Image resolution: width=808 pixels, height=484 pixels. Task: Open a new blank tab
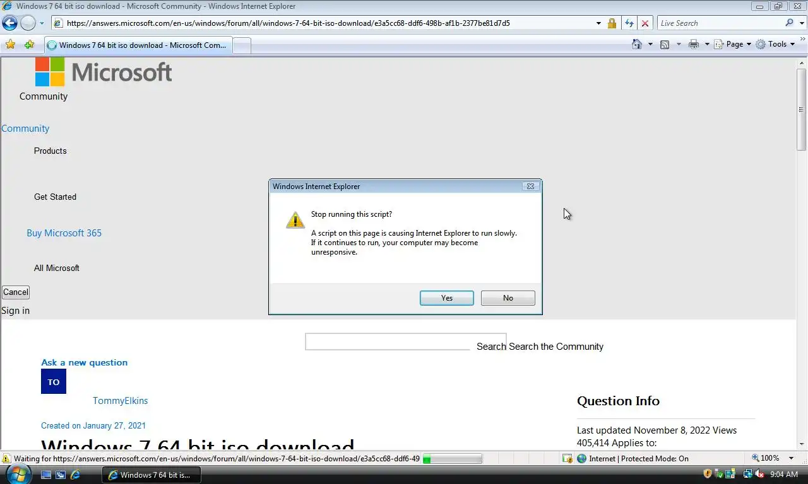click(x=242, y=45)
